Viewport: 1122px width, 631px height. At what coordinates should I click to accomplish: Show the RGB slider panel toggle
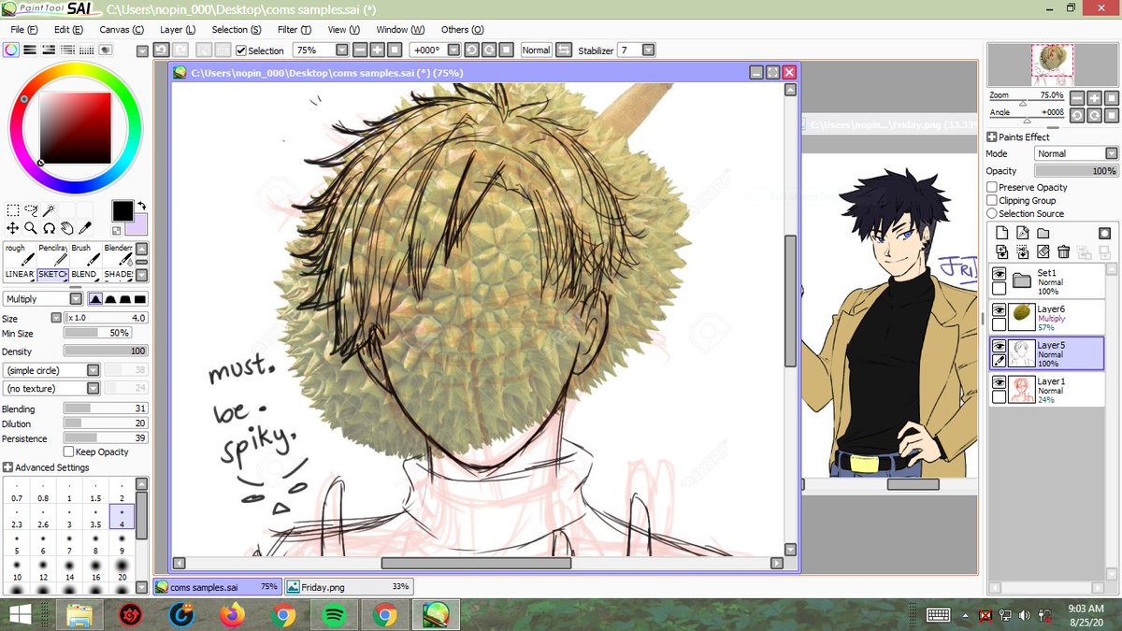[30, 50]
